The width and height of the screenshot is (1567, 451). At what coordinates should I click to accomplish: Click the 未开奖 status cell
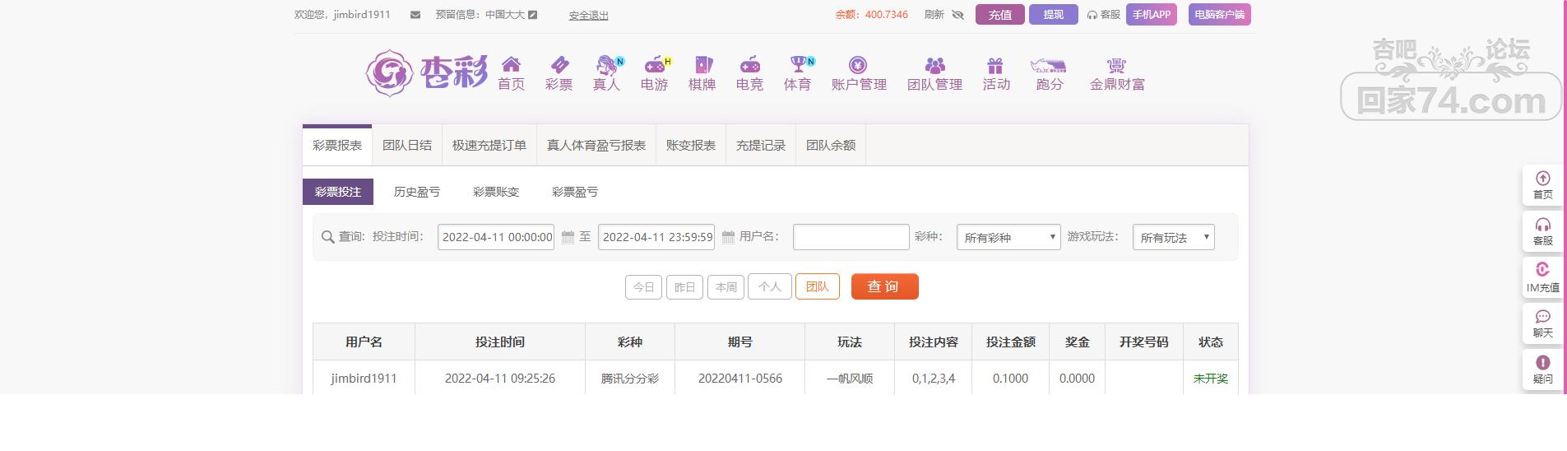(1211, 379)
